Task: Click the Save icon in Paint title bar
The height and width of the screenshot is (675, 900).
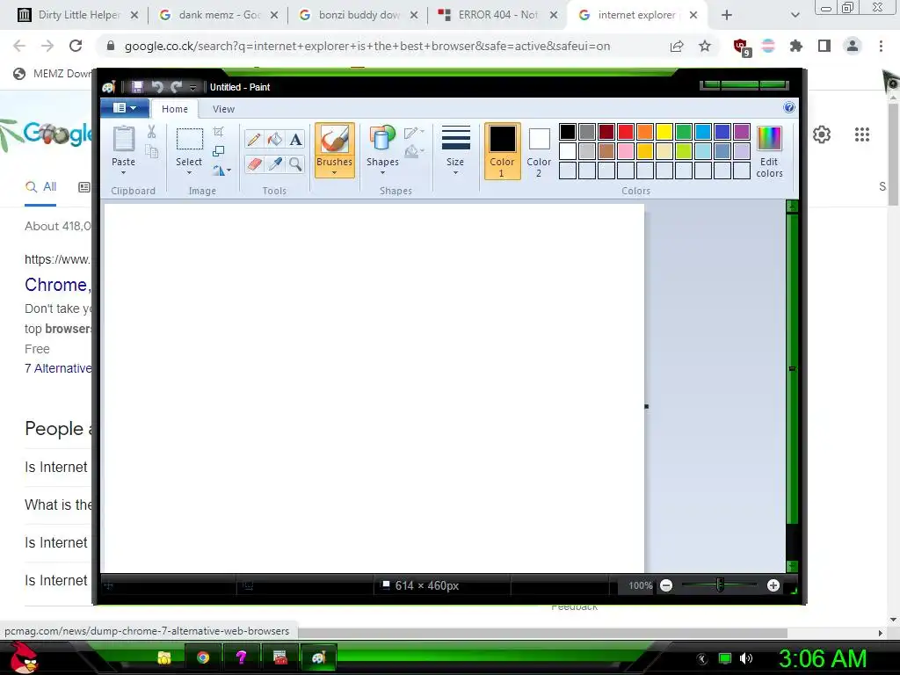Action: pos(137,87)
